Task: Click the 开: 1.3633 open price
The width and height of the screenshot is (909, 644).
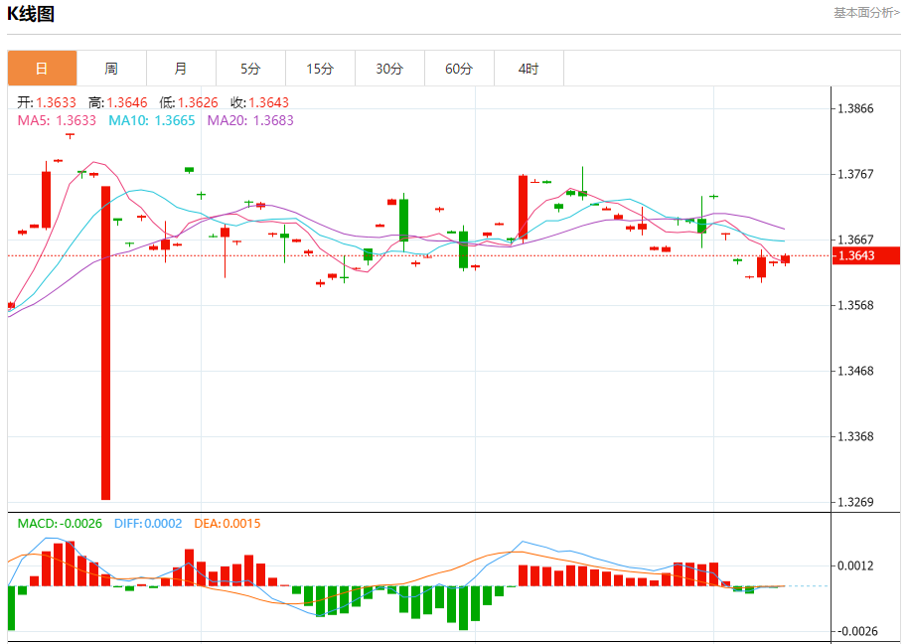Action: pyautogui.click(x=47, y=102)
